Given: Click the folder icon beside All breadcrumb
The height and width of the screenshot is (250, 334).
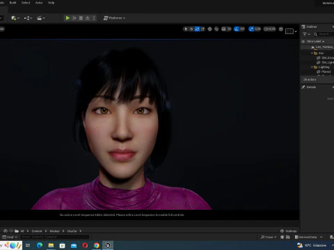Looking at the screenshot, I should (x=17, y=231).
